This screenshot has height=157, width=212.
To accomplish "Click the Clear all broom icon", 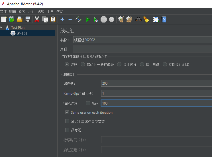I will [x=146, y=19].
